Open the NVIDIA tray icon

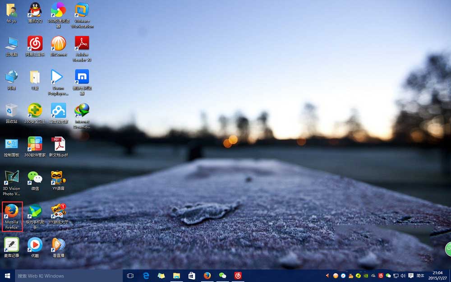tap(366, 276)
